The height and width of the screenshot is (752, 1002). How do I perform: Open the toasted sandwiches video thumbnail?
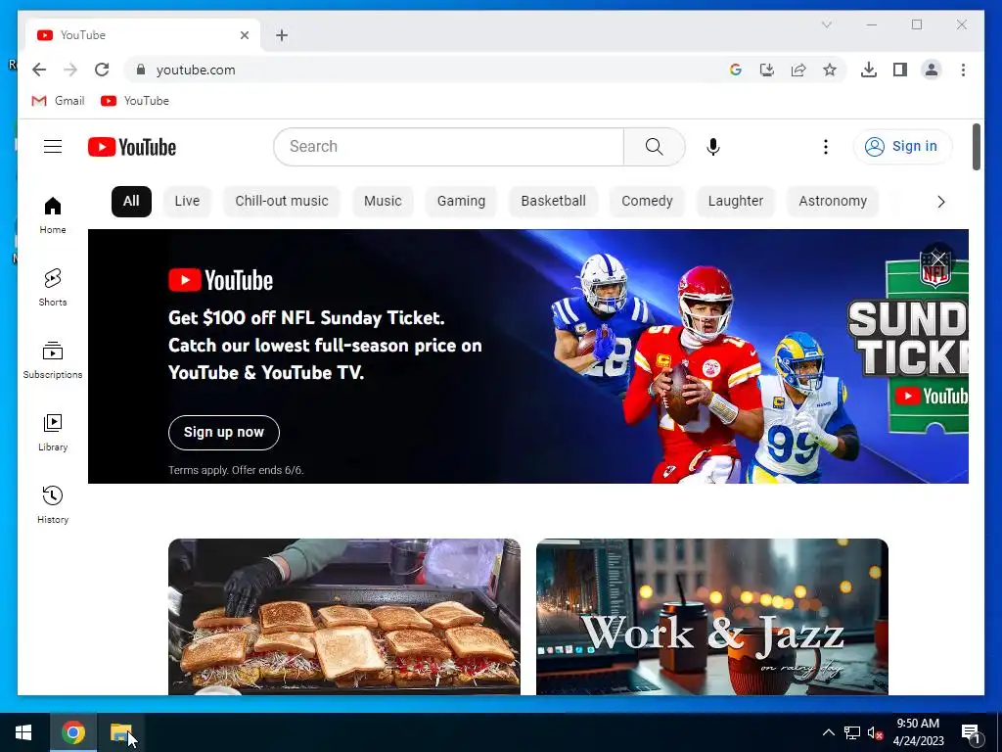(344, 617)
